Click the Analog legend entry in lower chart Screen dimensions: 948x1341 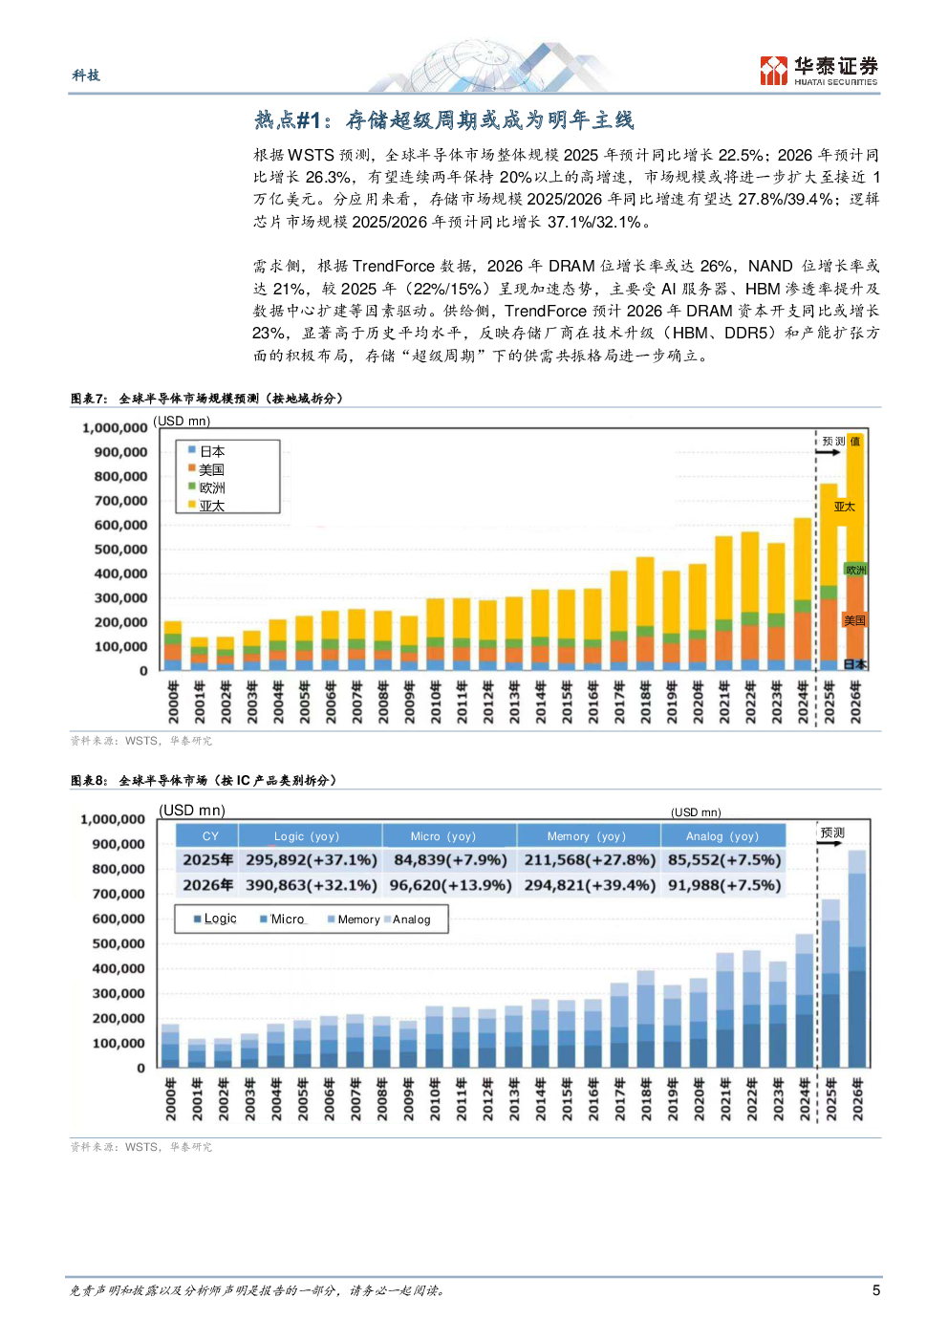(411, 919)
